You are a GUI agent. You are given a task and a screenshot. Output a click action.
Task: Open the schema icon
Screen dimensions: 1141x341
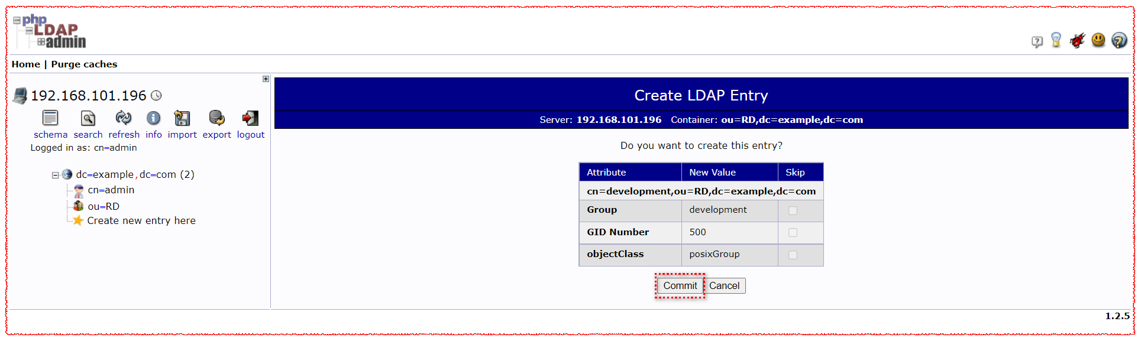point(50,118)
